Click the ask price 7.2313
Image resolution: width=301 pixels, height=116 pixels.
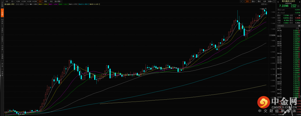click(297, 10)
